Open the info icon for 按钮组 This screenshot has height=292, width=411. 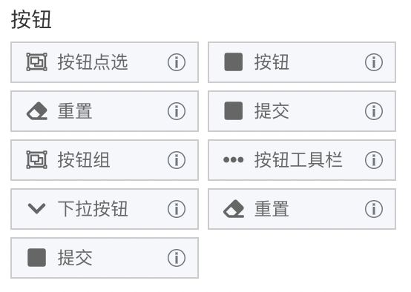coord(177,160)
